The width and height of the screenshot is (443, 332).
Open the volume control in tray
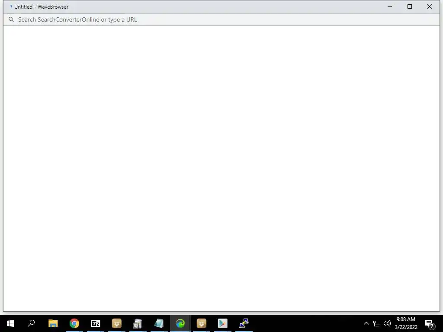pos(387,323)
